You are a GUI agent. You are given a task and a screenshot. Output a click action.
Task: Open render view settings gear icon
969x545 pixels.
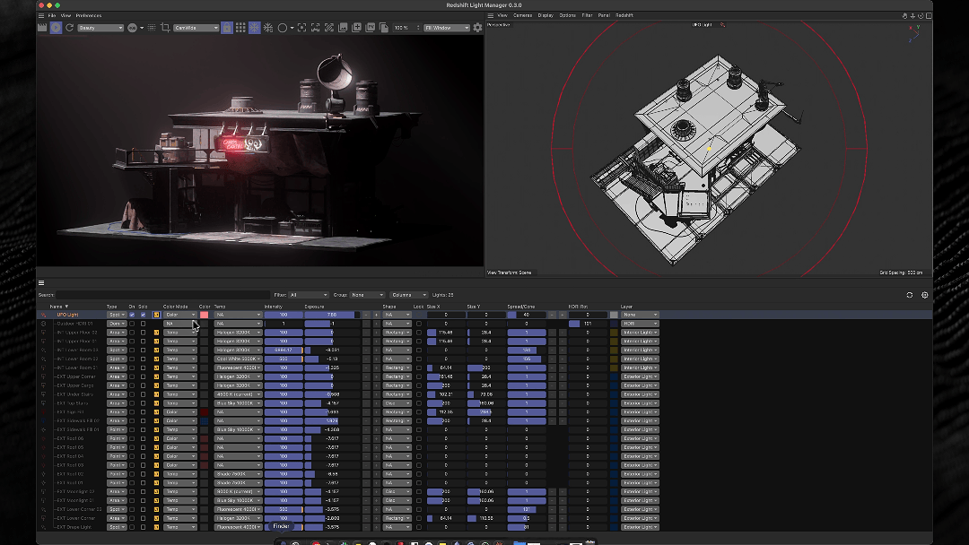point(477,28)
